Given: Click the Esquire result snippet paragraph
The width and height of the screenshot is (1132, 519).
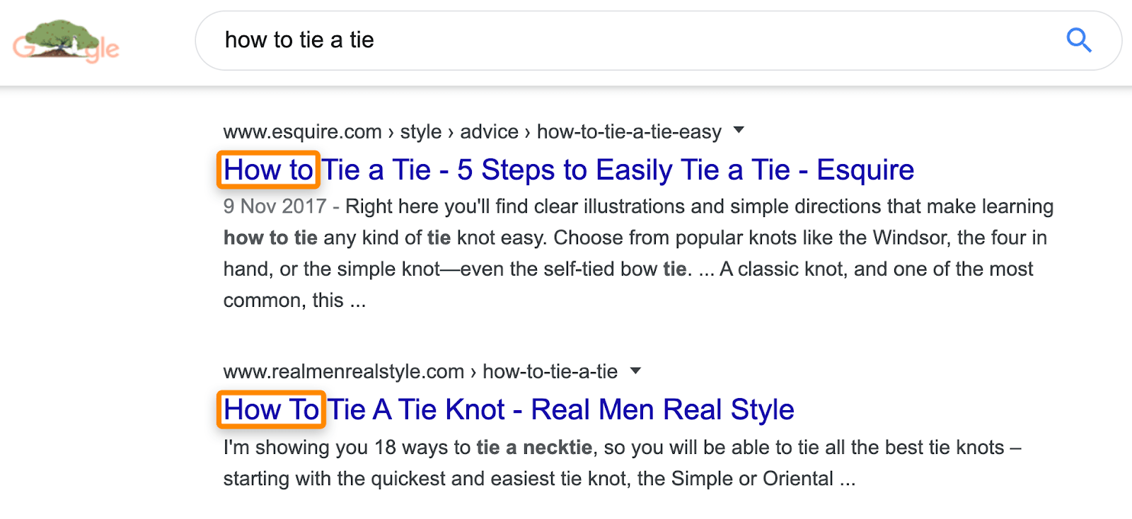Looking at the screenshot, I should tap(637, 252).
